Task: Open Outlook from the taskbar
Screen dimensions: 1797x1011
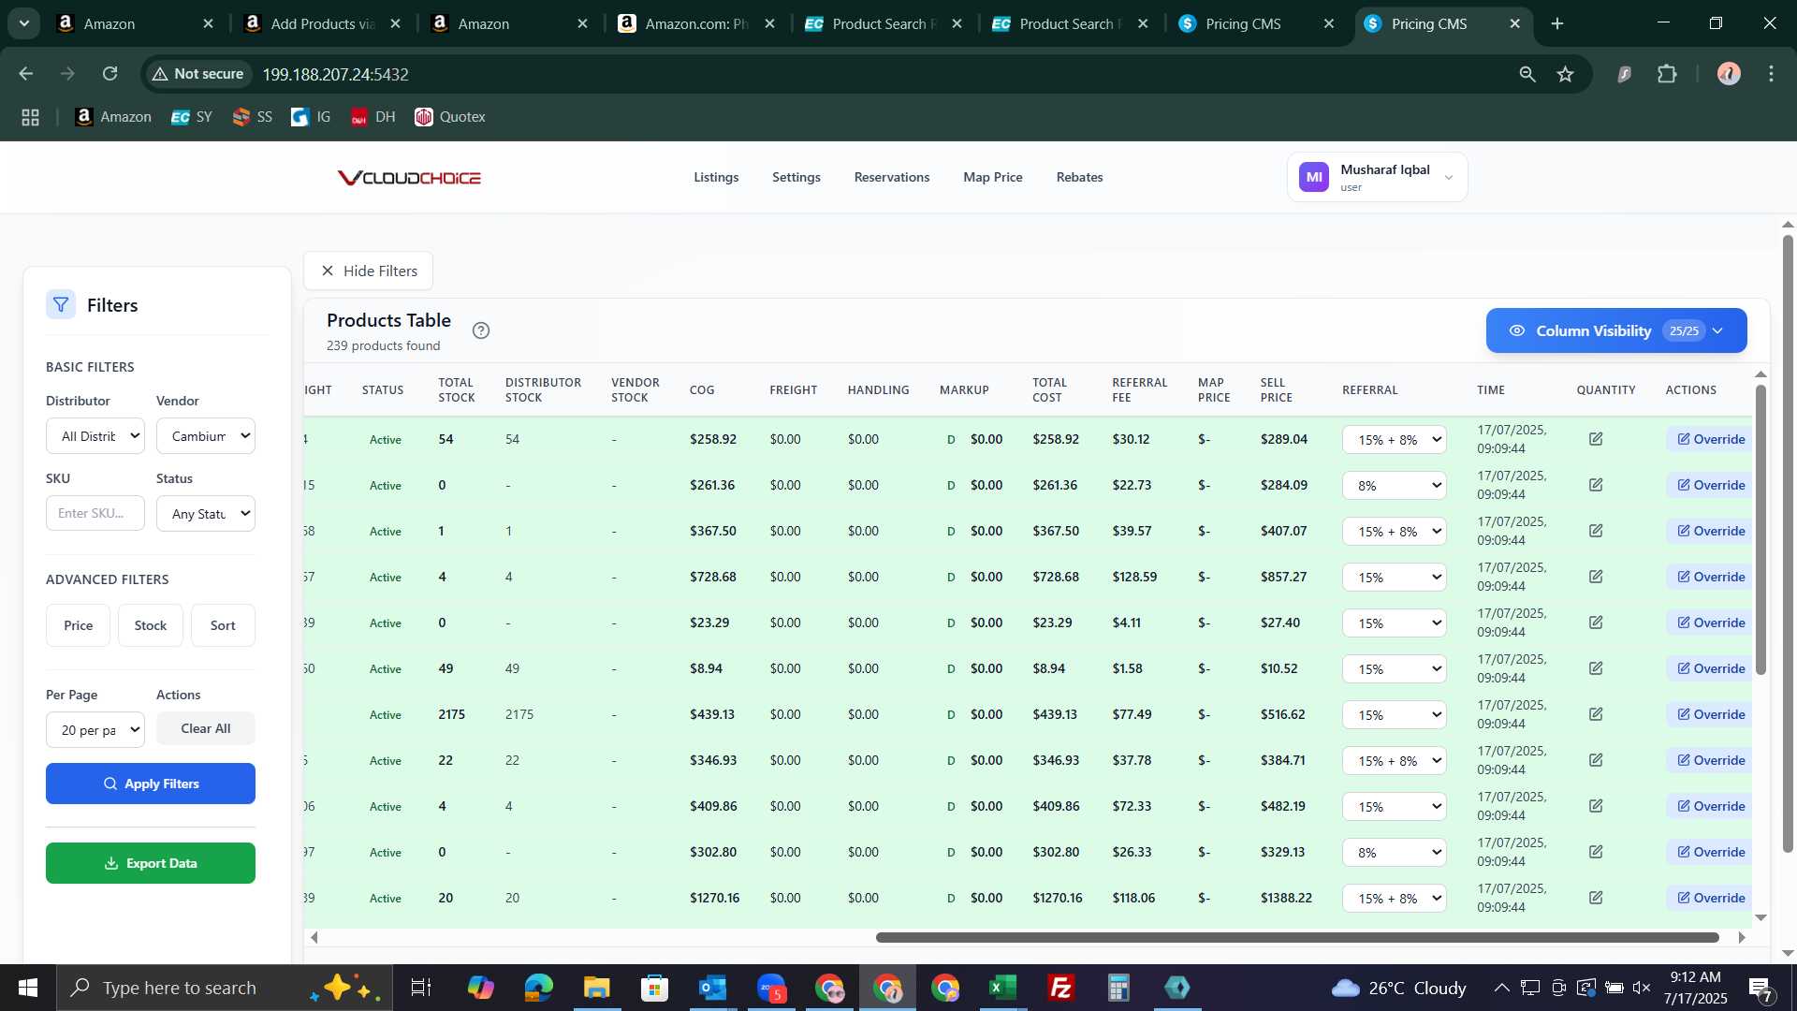Action: [x=712, y=988]
